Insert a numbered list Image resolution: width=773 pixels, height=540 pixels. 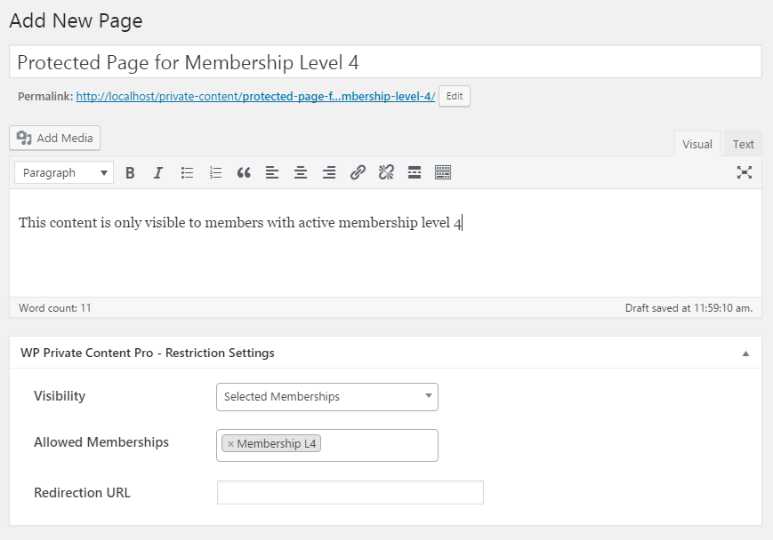[x=215, y=173]
